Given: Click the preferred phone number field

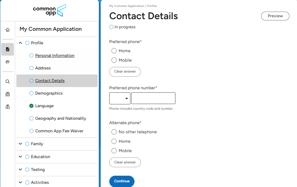Looking at the screenshot, I should [153, 98].
